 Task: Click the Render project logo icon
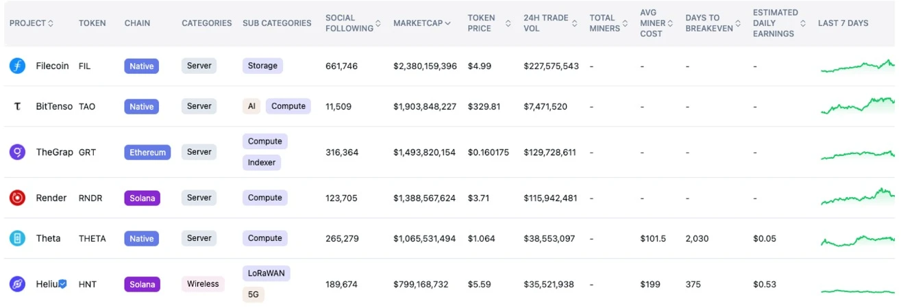pyautogui.click(x=17, y=198)
